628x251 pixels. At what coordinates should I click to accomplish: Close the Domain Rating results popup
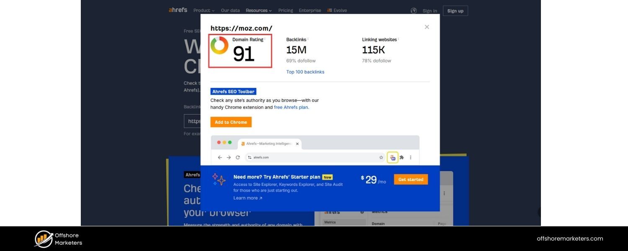tap(427, 27)
